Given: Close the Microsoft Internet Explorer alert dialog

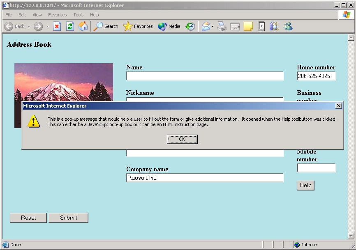Looking at the screenshot, I should (338, 106).
